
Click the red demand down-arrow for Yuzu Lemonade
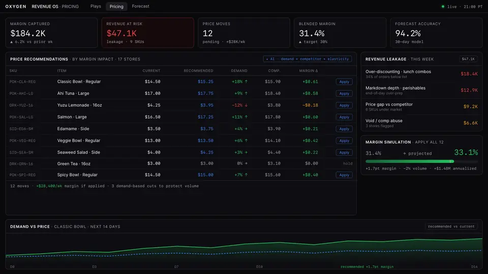click(246, 106)
